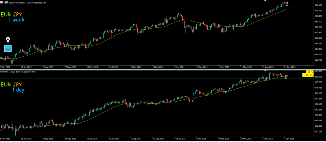Click the chart shift triangle on daily chart
The image size is (326, 142).
click(x=266, y=70)
